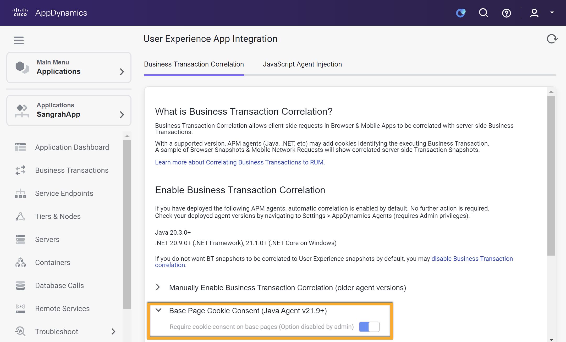This screenshot has height=342, width=566.
Task: Click the sidebar scrollbar up arrow
Action: (x=127, y=136)
